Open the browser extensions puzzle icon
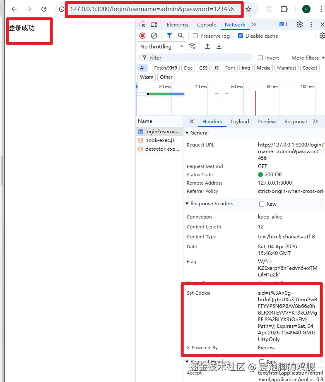The width and height of the screenshot is (325, 382). pyautogui.click(x=284, y=9)
